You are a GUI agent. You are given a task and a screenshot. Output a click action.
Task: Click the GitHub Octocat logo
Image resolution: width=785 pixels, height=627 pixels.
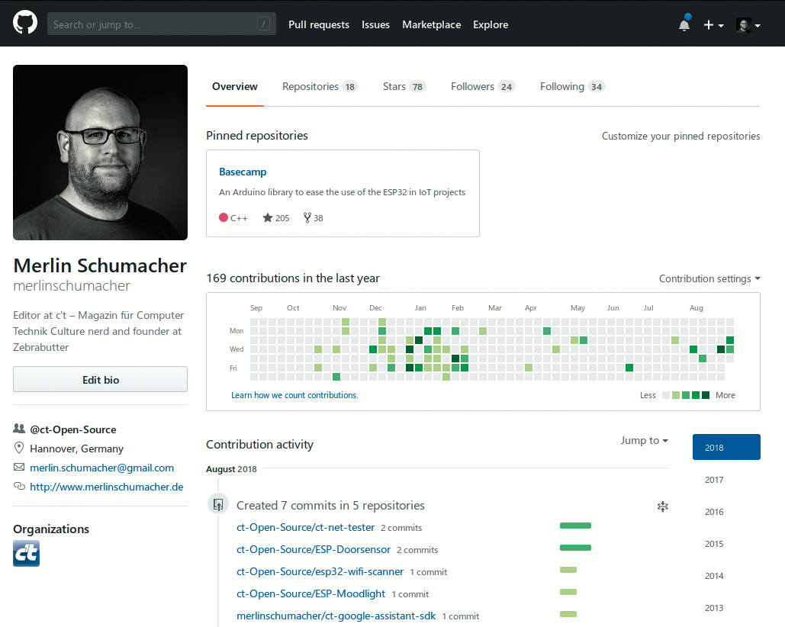[x=25, y=24]
